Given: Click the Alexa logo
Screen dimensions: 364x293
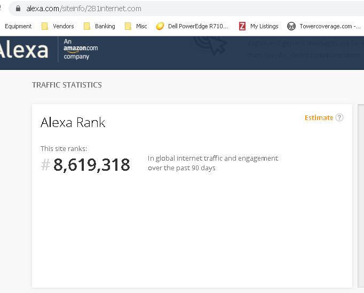Looking at the screenshot, I should pyautogui.click(x=23, y=50).
